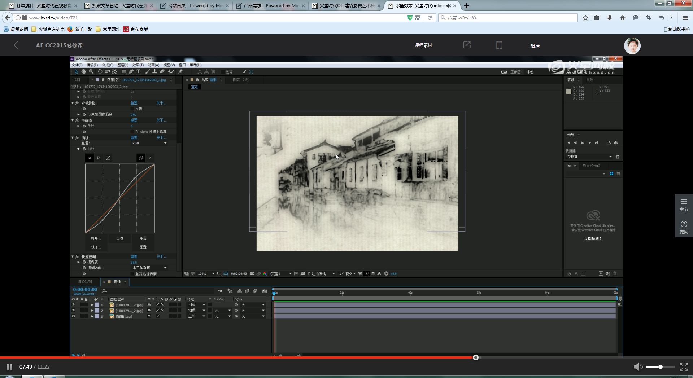Screen dimensions: 693x378
Task: Toggle the video player volume speaker icon
Action: [x=638, y=367]
